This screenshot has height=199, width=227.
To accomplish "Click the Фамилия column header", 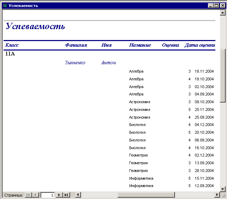I will [76, 45].
